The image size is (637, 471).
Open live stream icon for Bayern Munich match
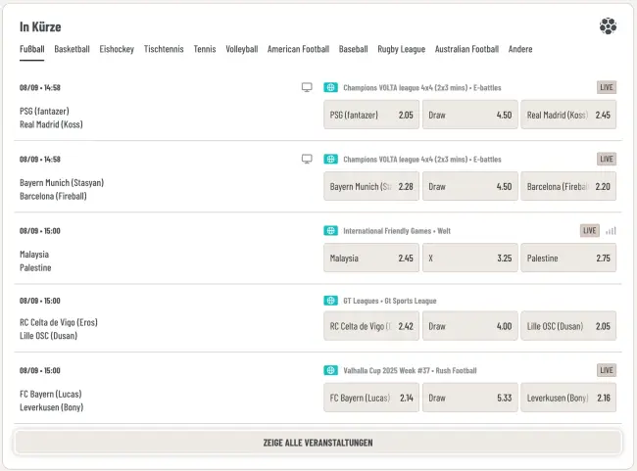coord(307,159)
